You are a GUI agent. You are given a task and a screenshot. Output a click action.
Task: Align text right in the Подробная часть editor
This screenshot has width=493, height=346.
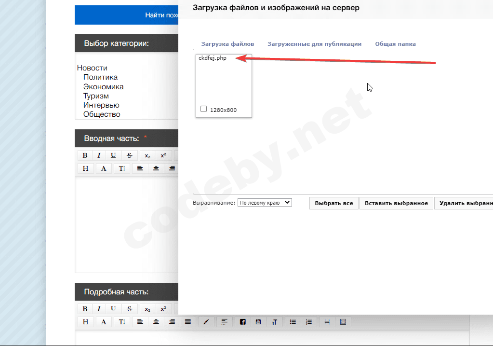pyautogui.click(x=172, y=322)
